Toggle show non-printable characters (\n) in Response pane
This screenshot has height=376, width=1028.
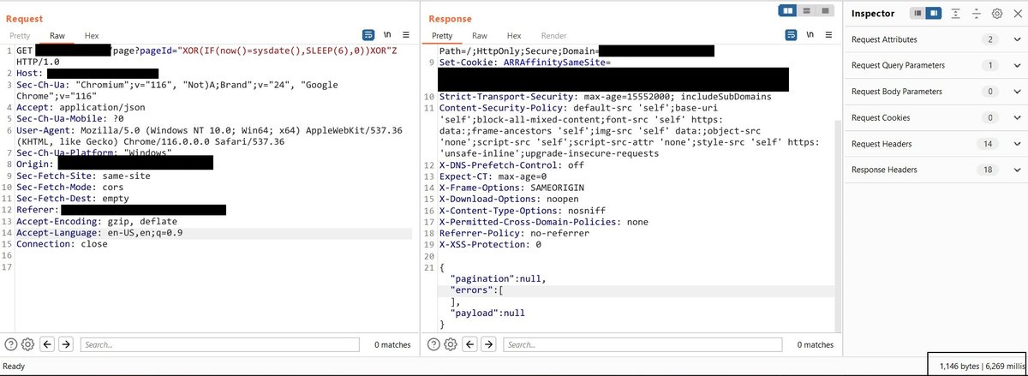pos(811,35)
